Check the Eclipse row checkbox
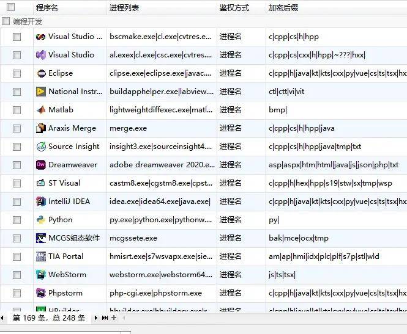The width and height of the screenshot is (407, 334). tap(17, 73)
